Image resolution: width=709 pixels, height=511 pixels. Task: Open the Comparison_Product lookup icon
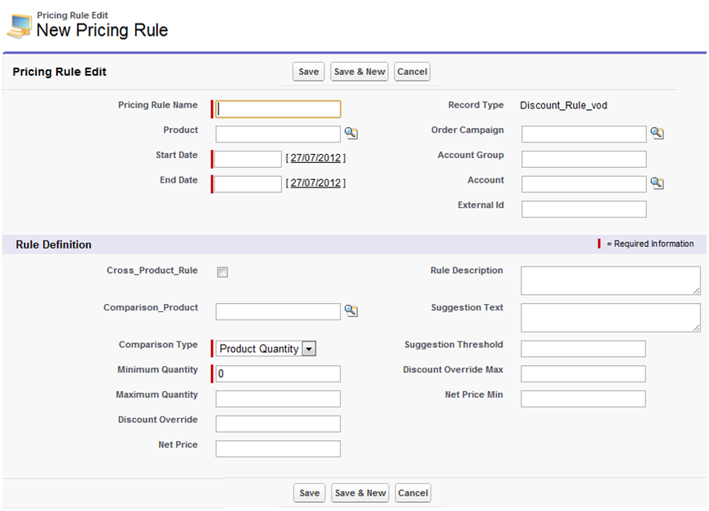tap(350, 311)
